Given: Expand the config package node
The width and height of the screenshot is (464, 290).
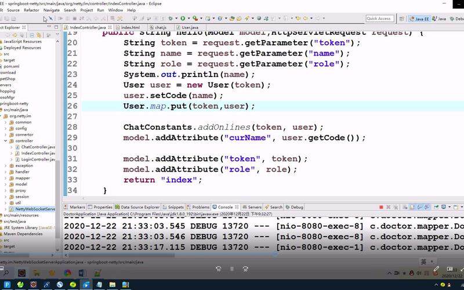Looking at the screenshot, I should click(6, 128).
